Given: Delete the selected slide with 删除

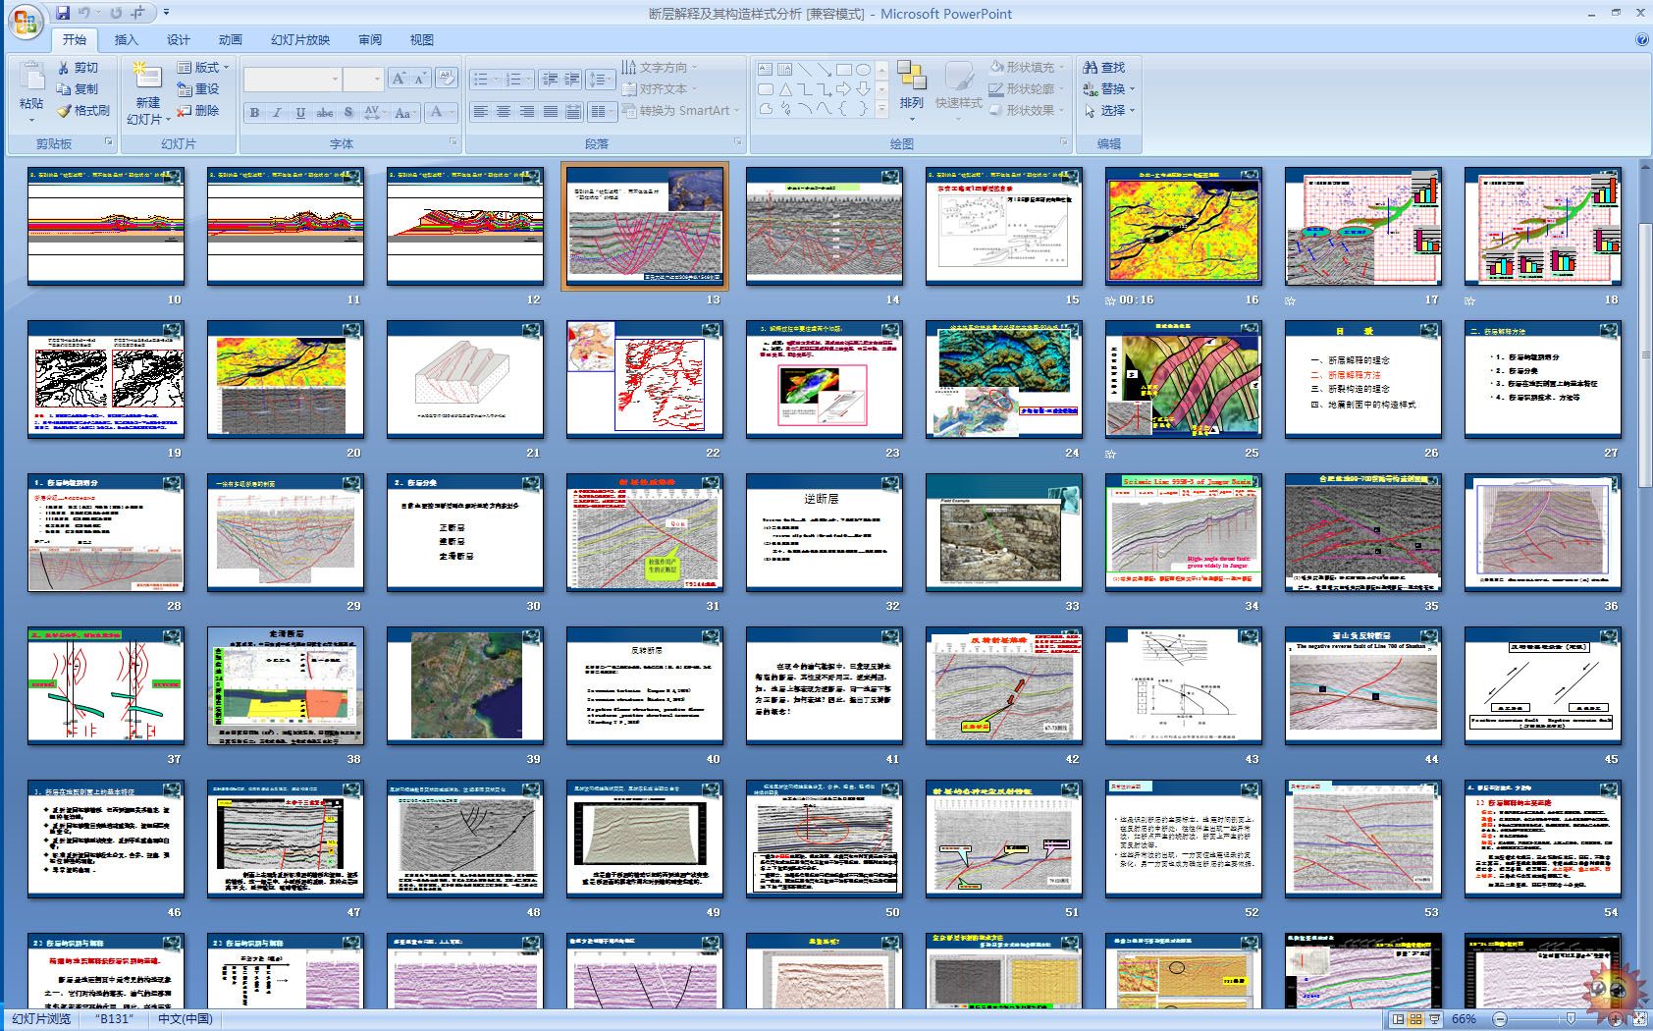Looking at the screenshot, I should point(198,111).
